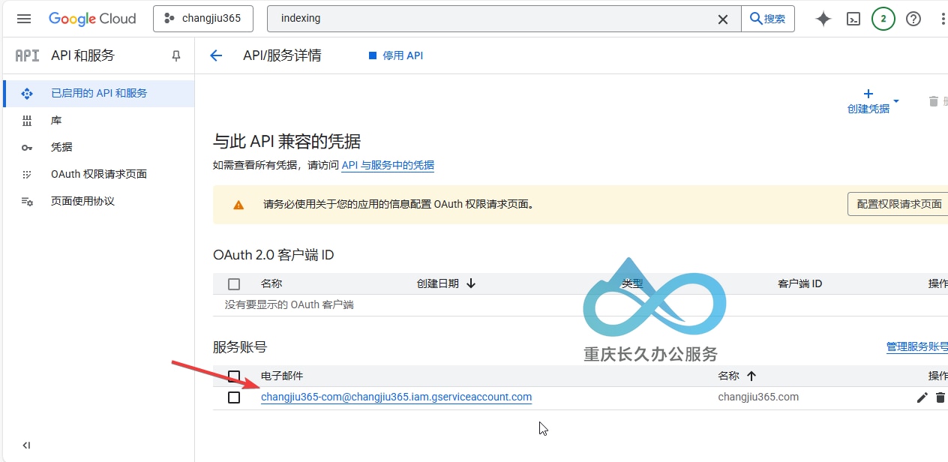
Task: Click the 停用 API button
Action: 396,55
